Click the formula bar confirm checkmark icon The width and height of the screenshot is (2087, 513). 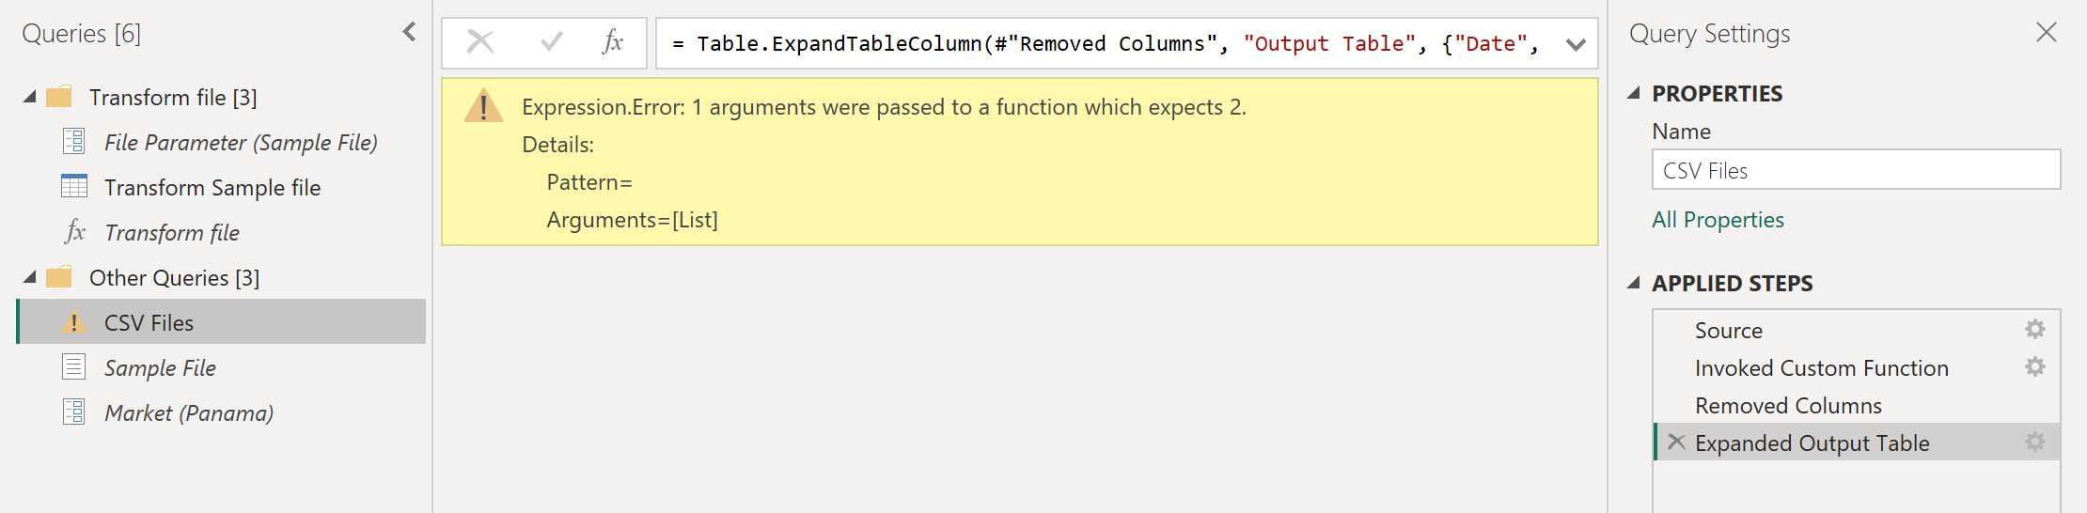pyautogui.click(x=552, y=42)
